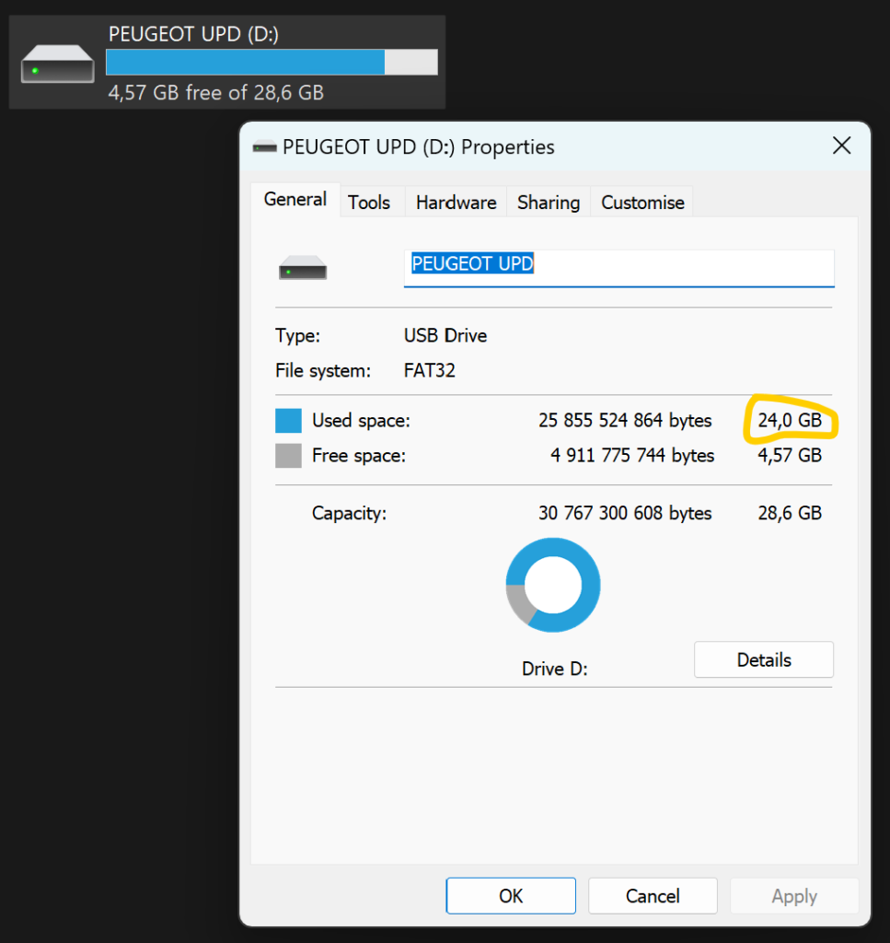
Task: Click the text 4,57 GB free of 28,6 GB
Action: (215, 93)
